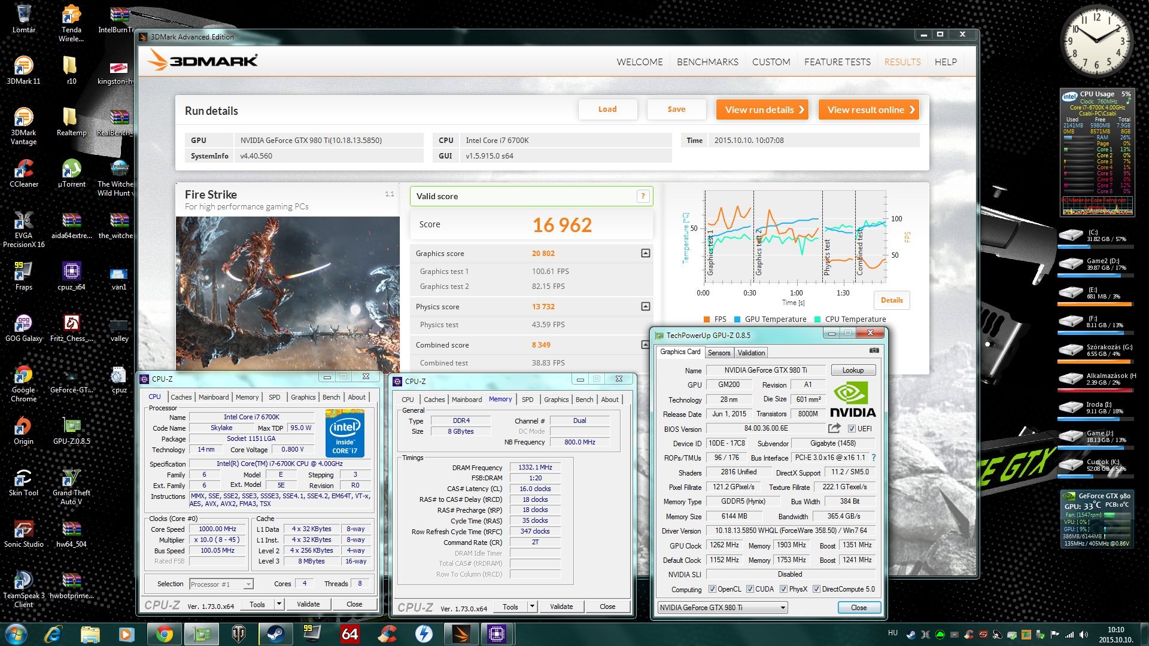Open the µTorrent desktop icon
Viewport: 1149px width, 646px height.
click(x=71, y=173)
